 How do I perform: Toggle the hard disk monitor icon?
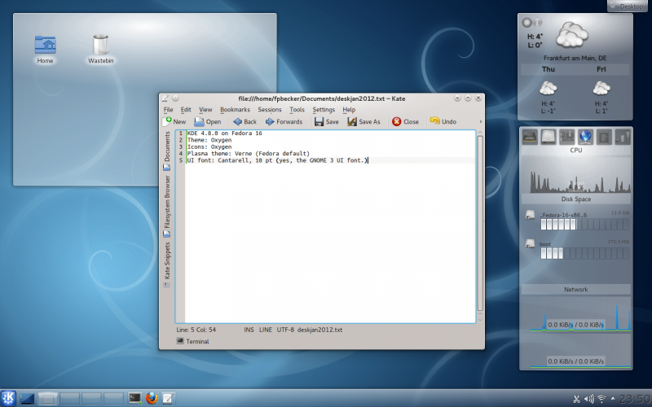pos(548,137)
